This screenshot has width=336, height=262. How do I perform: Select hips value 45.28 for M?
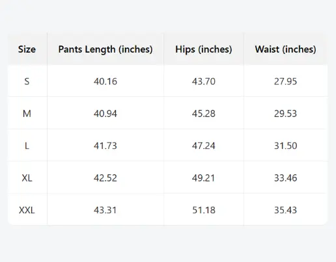click(204, 114)
